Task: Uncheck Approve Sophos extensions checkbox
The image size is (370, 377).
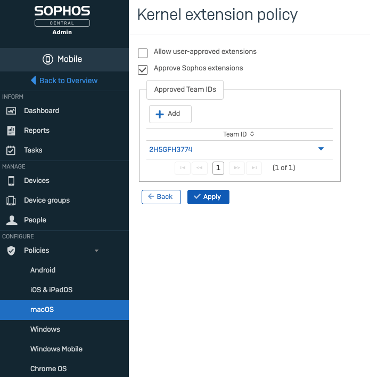Action: pyautogui.click(x=143, y=69)
